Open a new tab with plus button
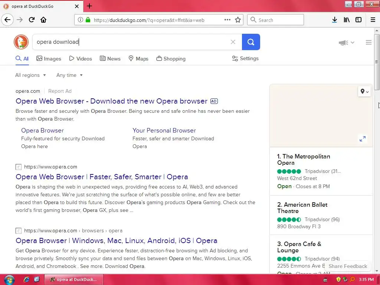 coord(89,6)
